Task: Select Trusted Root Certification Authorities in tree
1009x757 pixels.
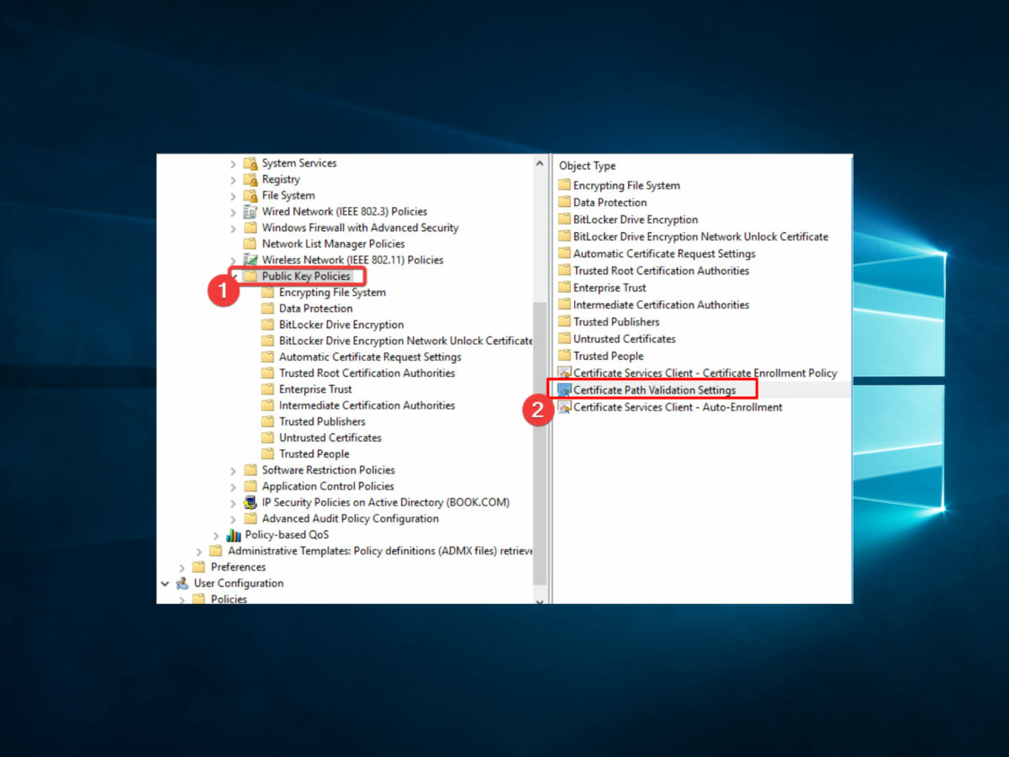Action: pos(367,373)
